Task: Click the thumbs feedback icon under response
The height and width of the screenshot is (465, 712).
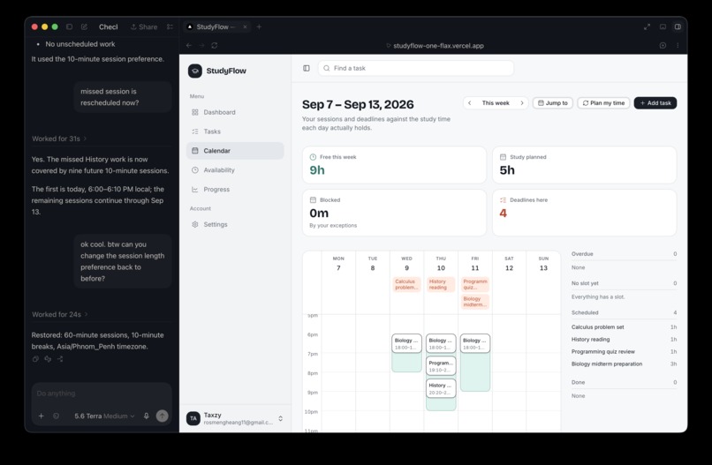Action: click(x=48, y=359)
